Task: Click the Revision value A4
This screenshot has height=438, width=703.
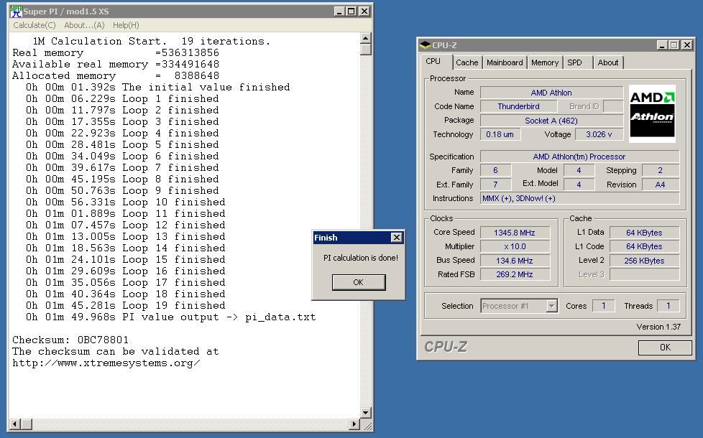Action: point(661,185)
